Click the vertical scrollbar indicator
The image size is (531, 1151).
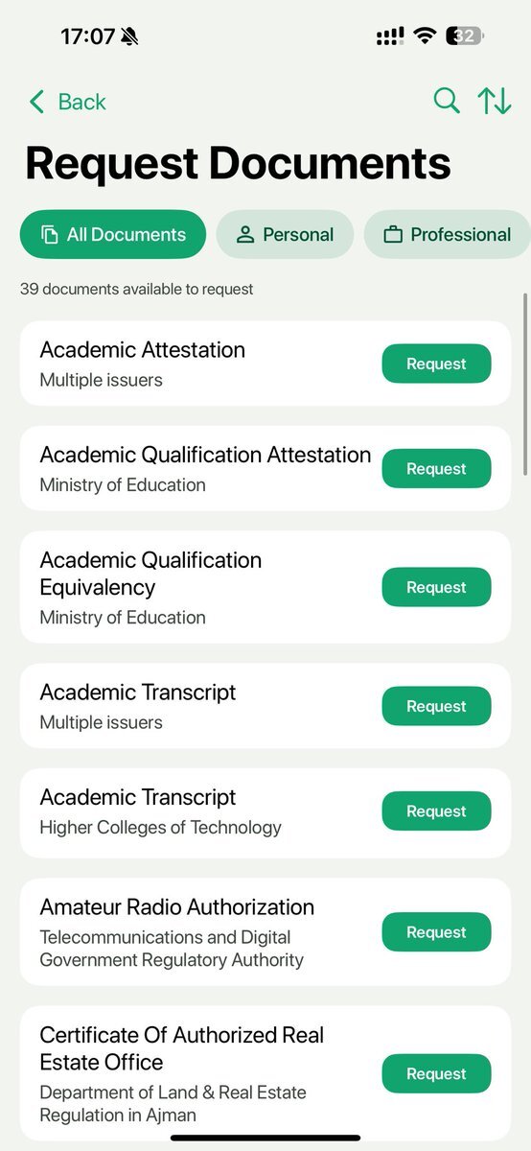(x=525, y=384)
